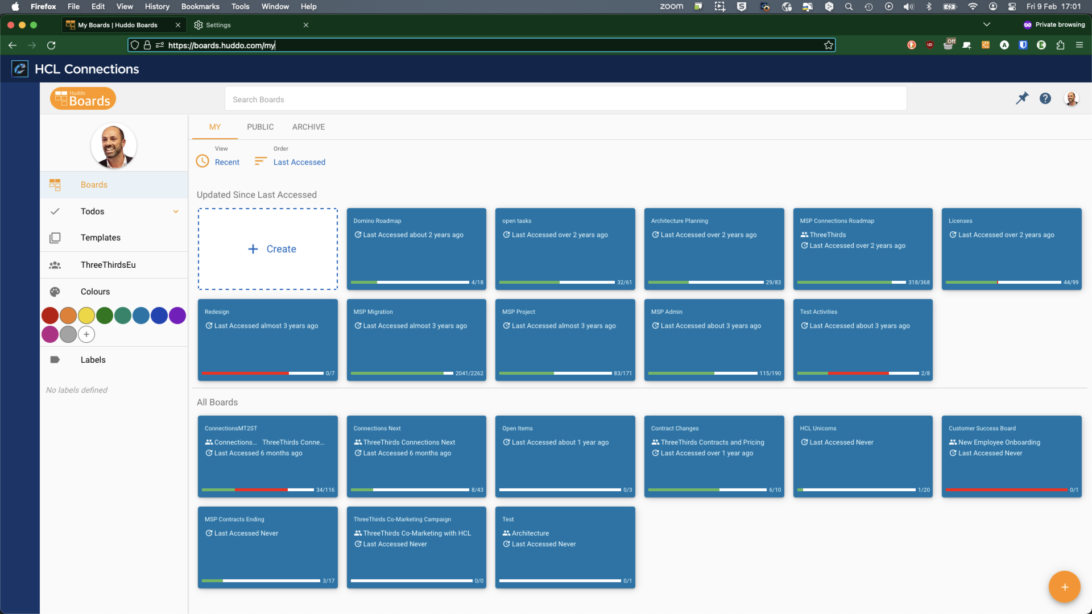Open the Domino Roadmap board
The height and width of the screenshot is (614, 1092).
point(416,249)
